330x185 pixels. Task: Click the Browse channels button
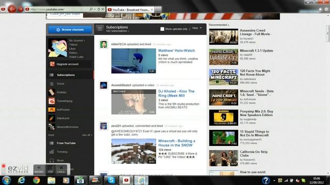point(70,30)
